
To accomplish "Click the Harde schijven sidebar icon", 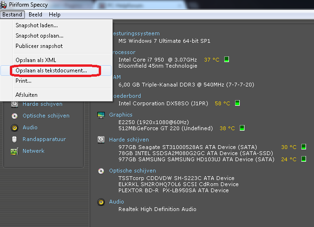I will 15,104.
